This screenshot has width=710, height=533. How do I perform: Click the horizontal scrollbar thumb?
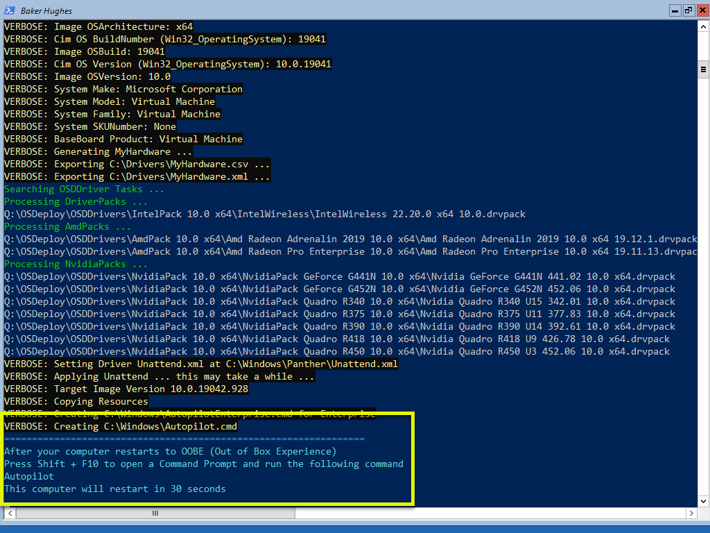[x=155, y=513]
